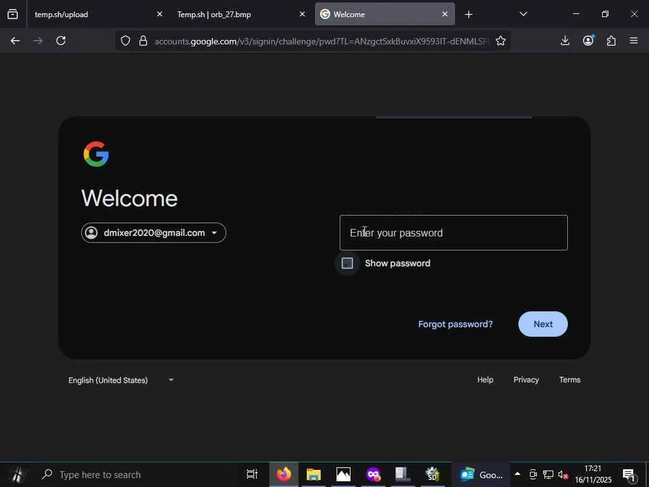This screenshot has height=487, width=649.
Task: Open the English (United States) language dropdown
Action: (x=121, y=380)
